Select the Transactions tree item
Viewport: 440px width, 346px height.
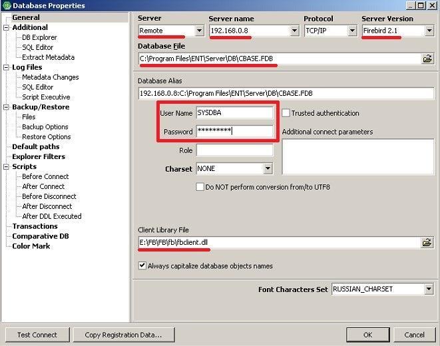pyautogui.click(x=35, y=226)
